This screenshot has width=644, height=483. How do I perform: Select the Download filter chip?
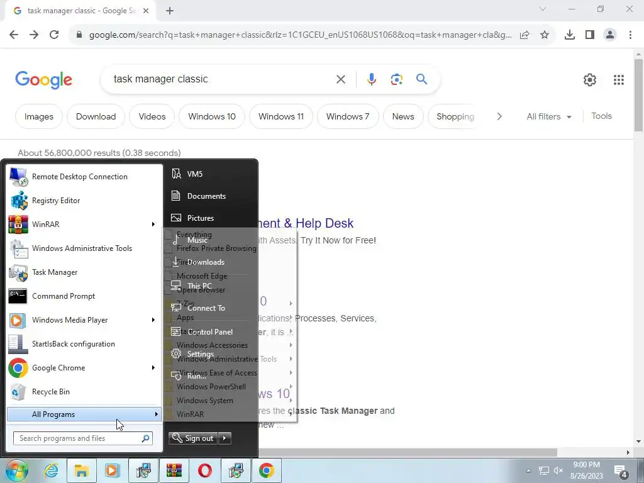96,116
